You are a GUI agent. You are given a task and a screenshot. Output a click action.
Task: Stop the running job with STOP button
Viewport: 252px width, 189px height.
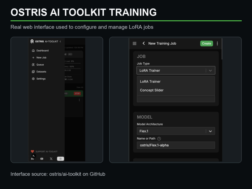point(77,93)
